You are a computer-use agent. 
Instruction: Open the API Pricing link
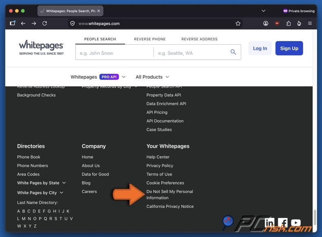click(157, 112)
